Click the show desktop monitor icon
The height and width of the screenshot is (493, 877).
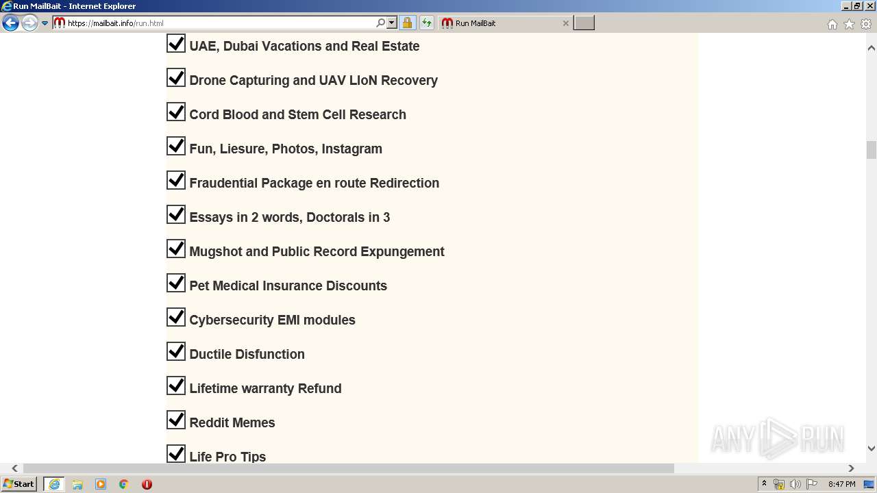click(x=869, y=484)
